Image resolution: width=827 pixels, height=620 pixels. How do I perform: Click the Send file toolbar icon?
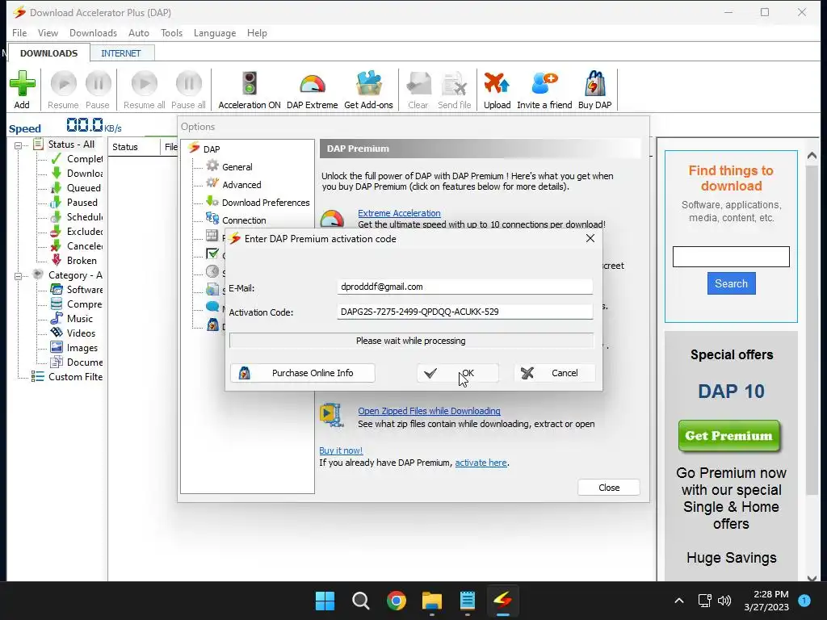coord(454,84)
